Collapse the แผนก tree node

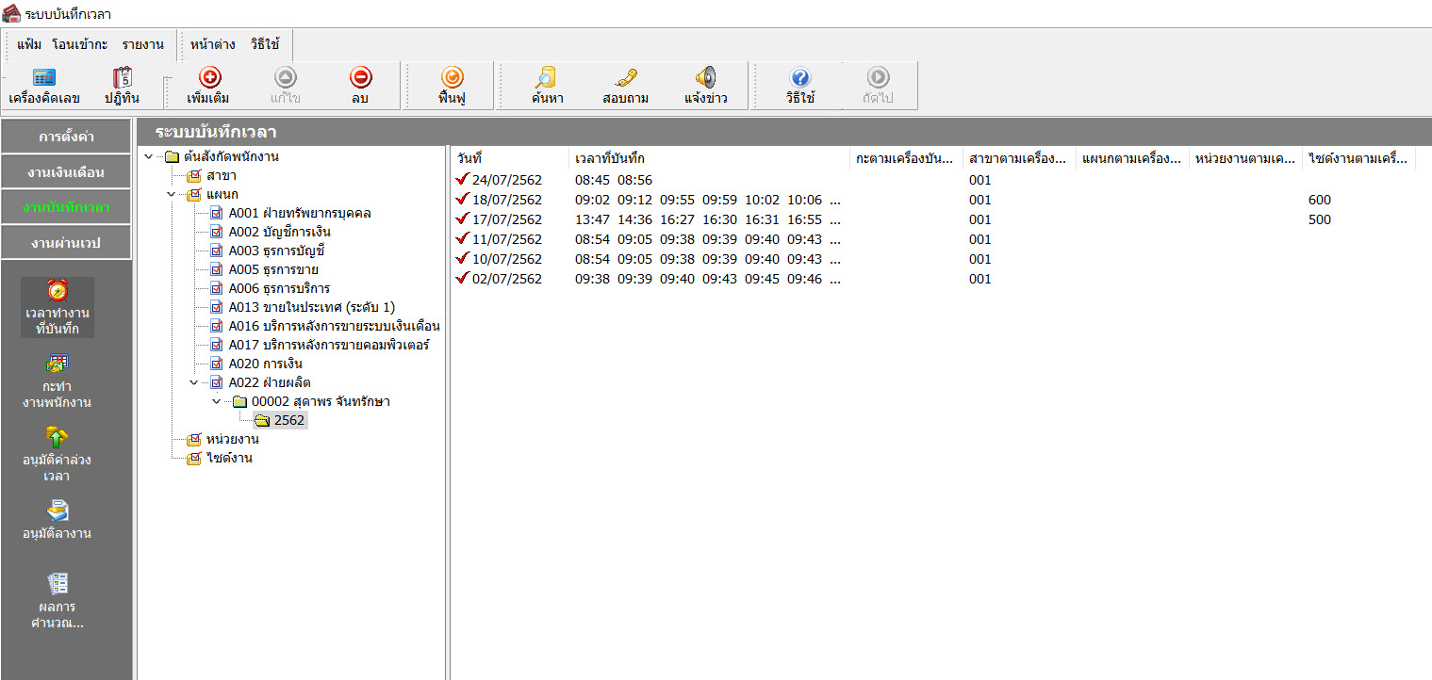pos(171,194)
